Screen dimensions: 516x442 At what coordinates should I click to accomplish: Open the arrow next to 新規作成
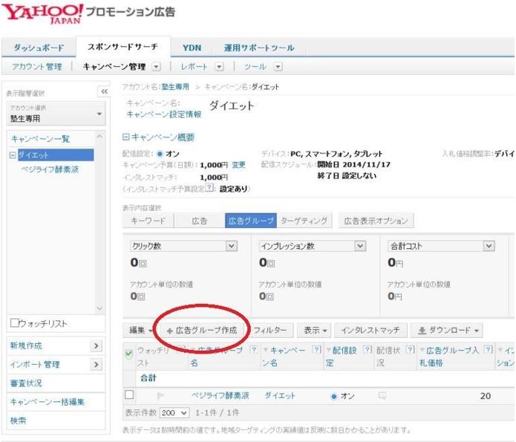pos(96,346)
